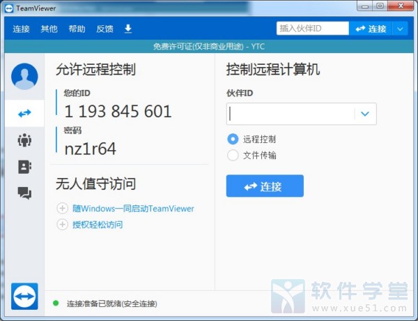Click 随Windows一同启动TeamViewer link

(133, 209)
